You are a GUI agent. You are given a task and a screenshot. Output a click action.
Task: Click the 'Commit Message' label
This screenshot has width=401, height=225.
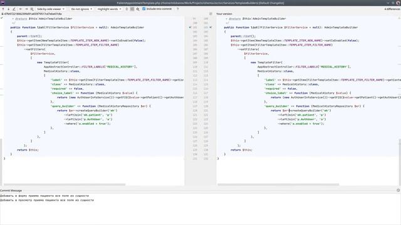[11, 191]
